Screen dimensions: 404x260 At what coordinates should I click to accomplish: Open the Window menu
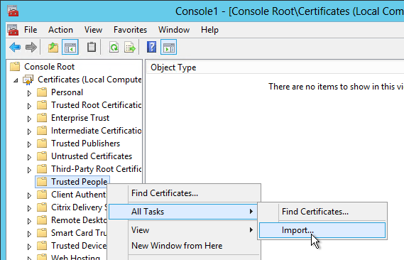[174, 30]
